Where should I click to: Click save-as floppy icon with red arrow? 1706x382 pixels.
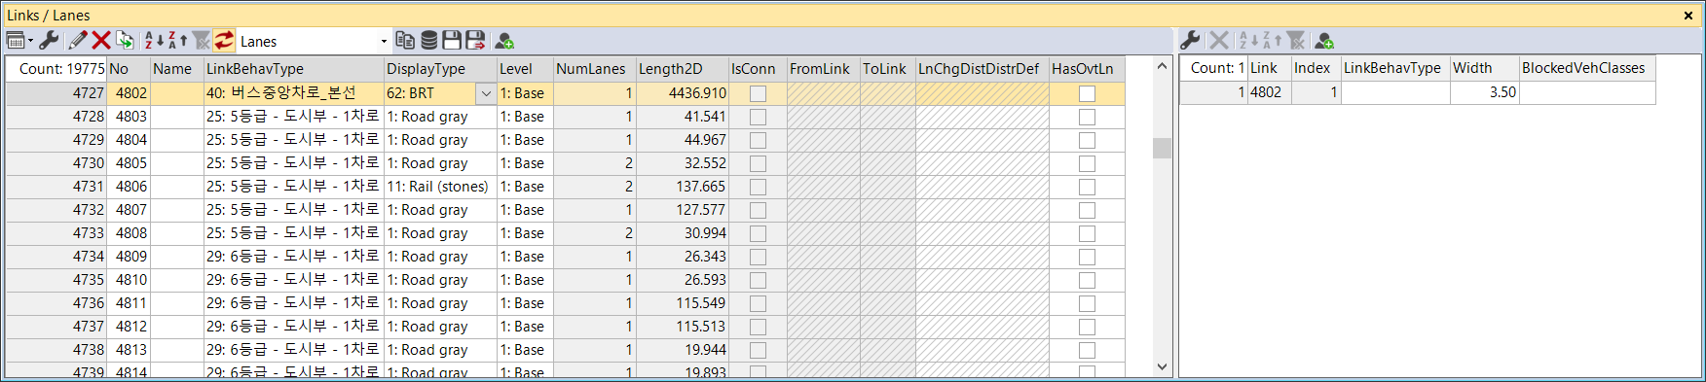[475, 41]
